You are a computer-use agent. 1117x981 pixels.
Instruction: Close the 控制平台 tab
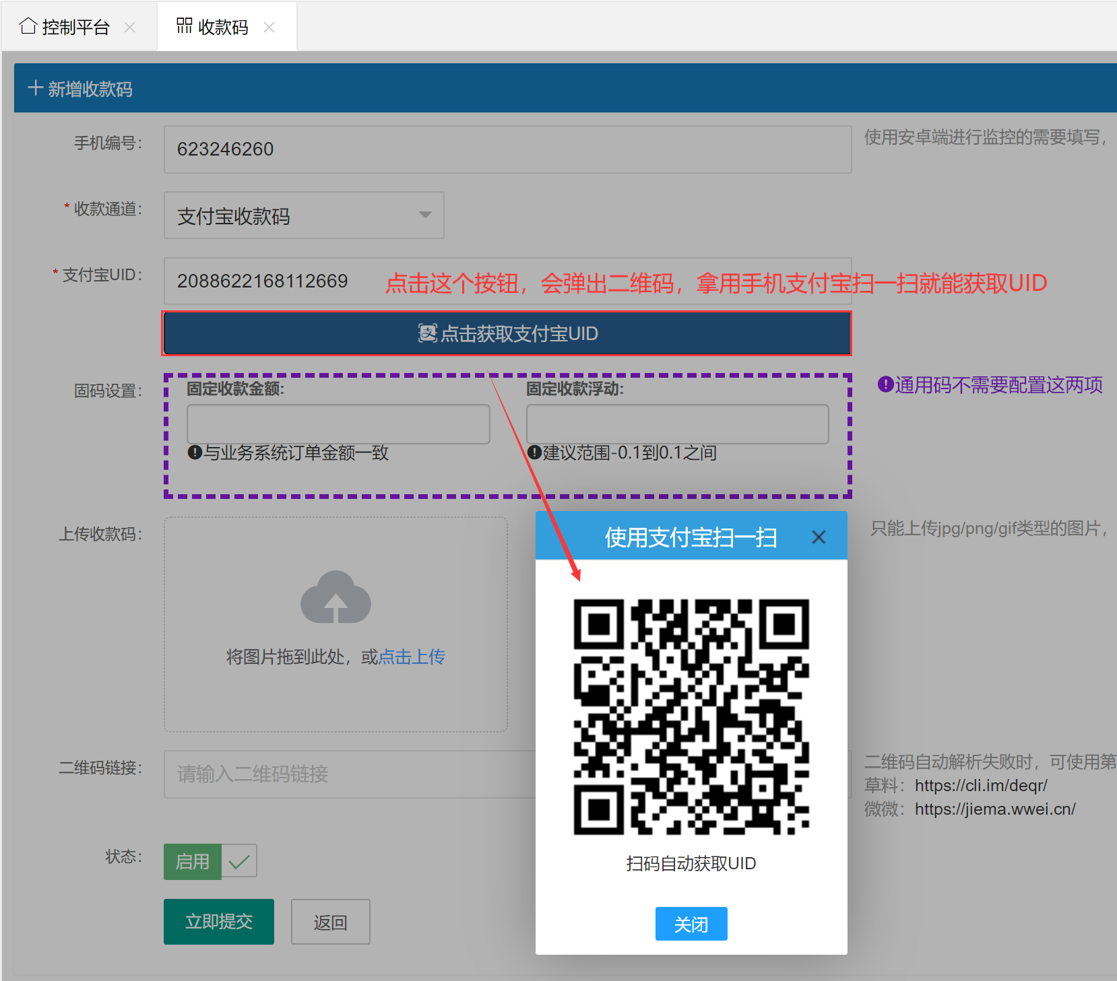pos(130,28)
